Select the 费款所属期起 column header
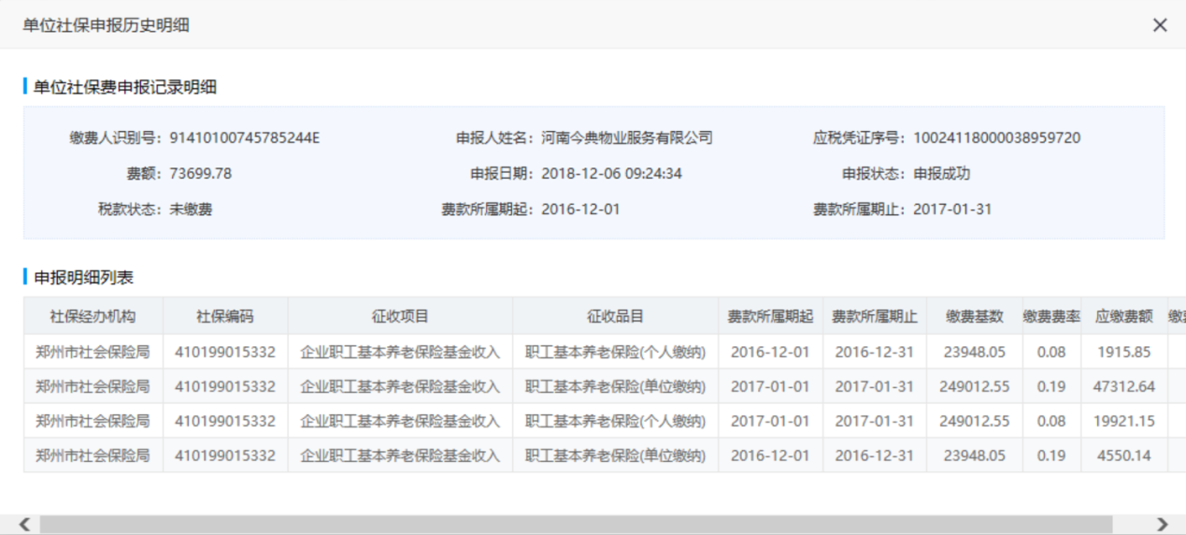Screen dimensions: 1186x535 pyautogui.click(x=770, y=316)
